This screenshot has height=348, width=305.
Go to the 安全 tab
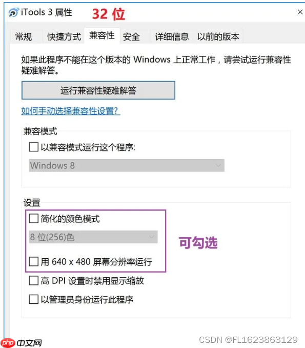[x=131, y=36]
